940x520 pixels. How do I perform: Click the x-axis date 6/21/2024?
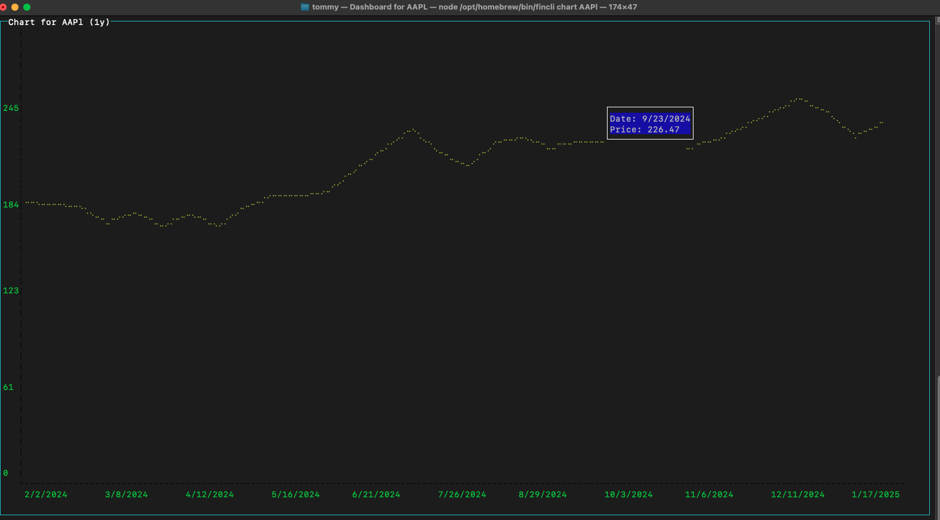[376, 494]
